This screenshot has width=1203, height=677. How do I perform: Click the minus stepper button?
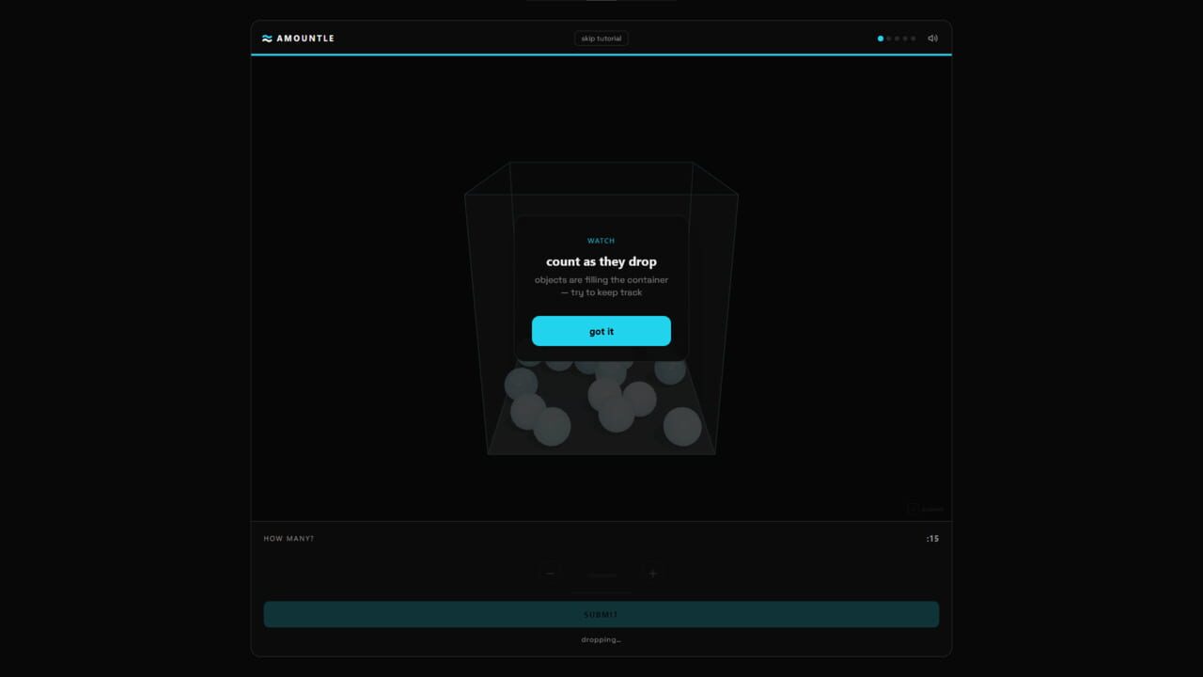(x=551, y=574)
